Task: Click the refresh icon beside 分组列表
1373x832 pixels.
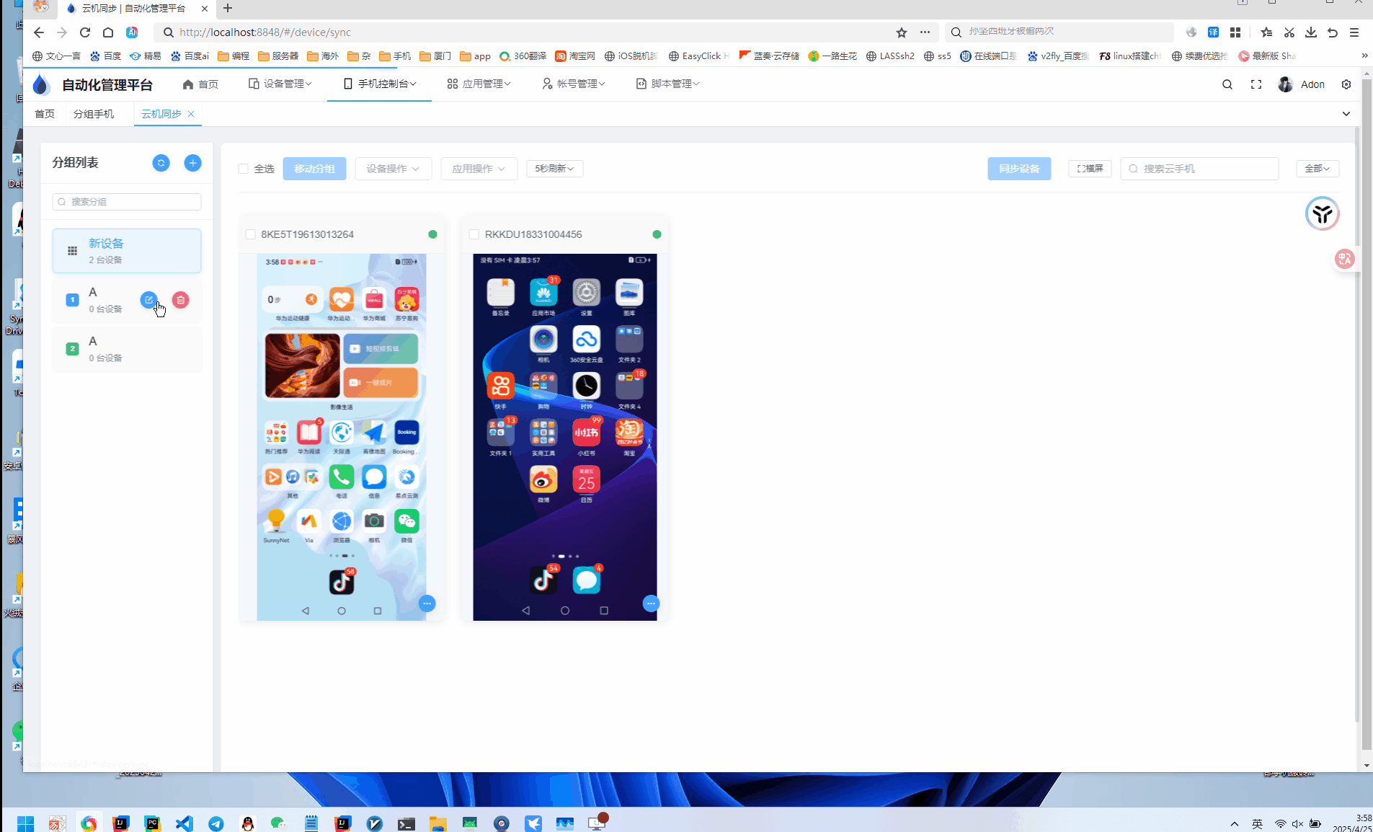Action: pyautogui.click(x=161, y=163)
